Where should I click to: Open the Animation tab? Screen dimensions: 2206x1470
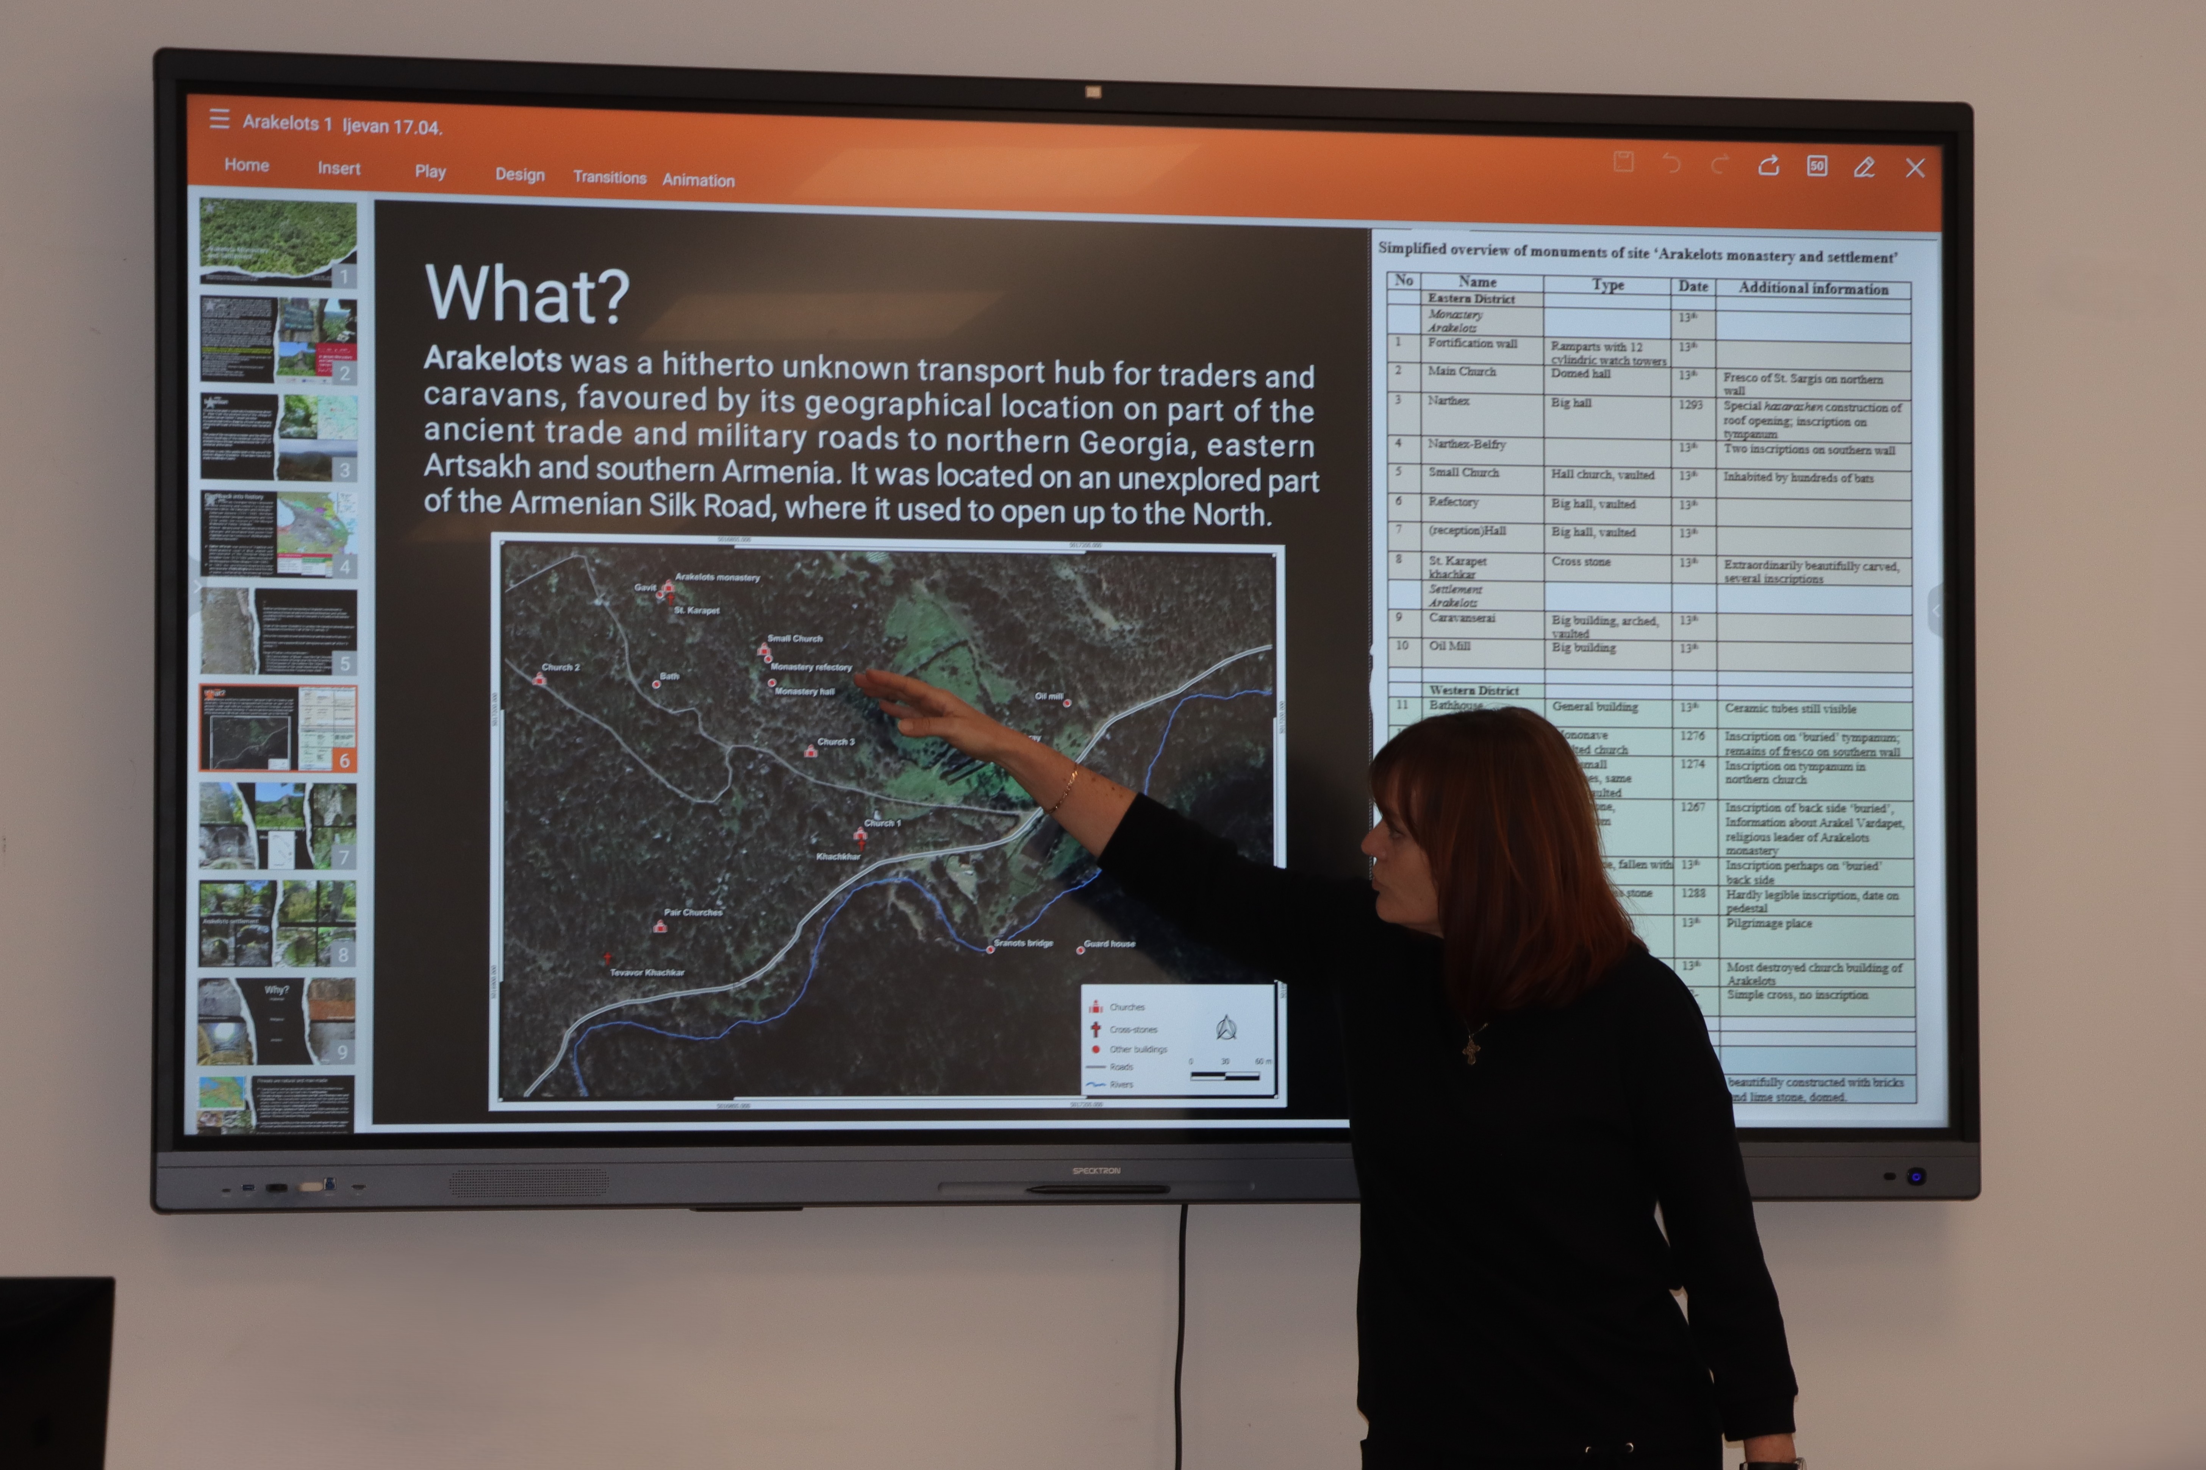699,180
